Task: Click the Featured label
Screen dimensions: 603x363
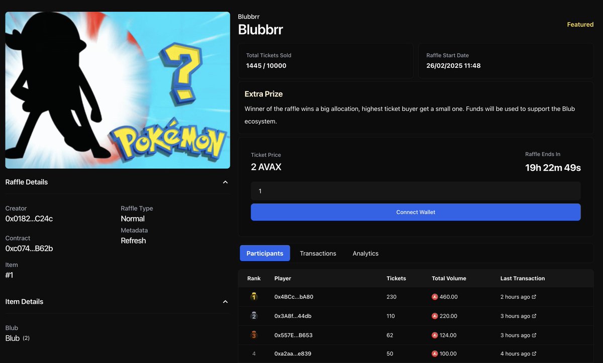Action: (580, 24)
